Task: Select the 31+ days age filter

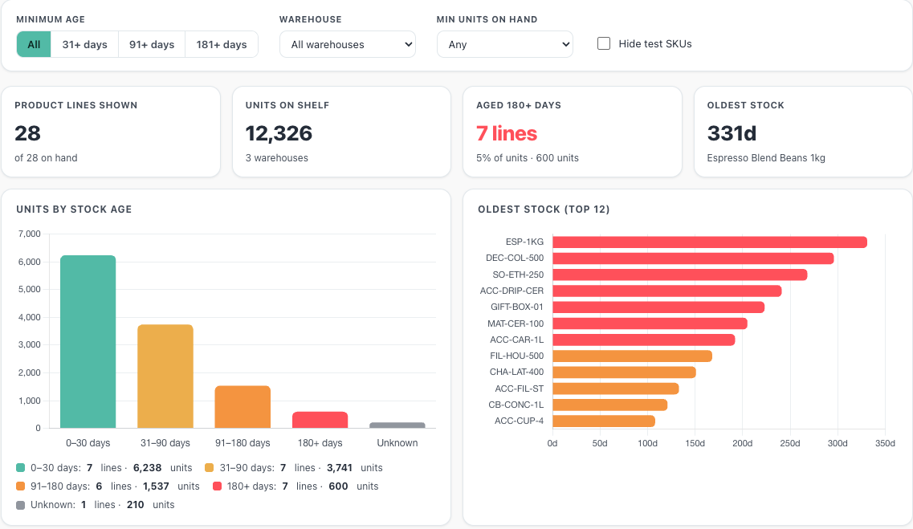Action: tap(84, 44)
